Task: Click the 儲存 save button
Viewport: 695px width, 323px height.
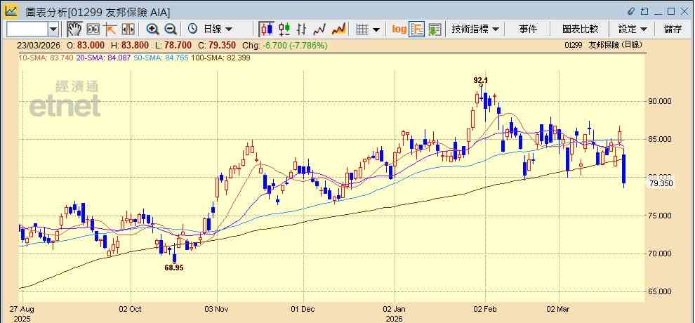Action: click(x=673, y=29)
